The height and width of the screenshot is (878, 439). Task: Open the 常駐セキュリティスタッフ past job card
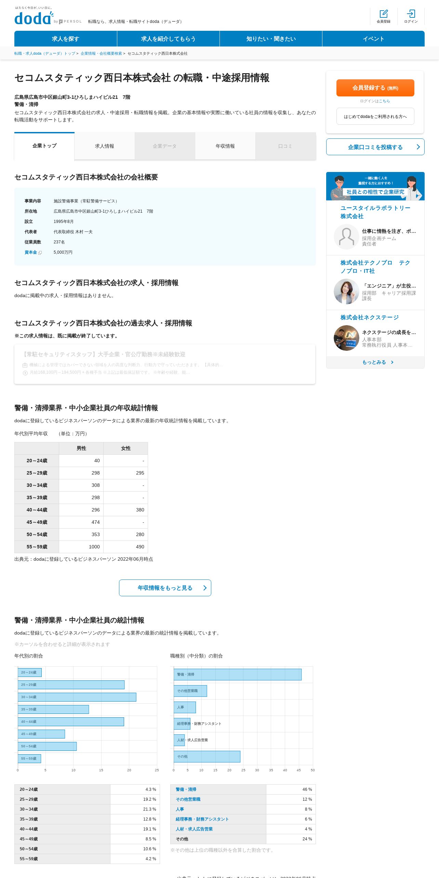[x=165, y=364]
